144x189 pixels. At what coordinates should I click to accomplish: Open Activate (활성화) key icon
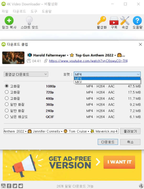[x=102, y=20]
